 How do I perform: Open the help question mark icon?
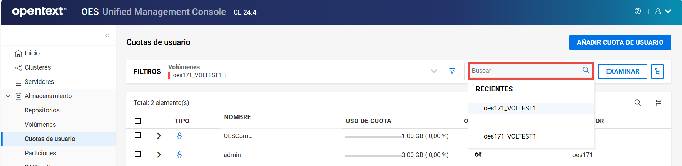(x=637, y=11)
